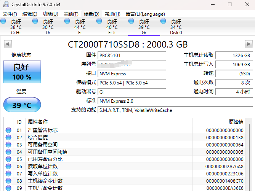Click the 39 °C temperature button
This screenshot has height=191, width=255.
pos(22,105)
